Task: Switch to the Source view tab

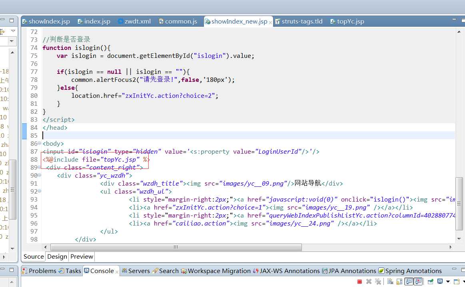Action: pyautogui.click(x=34, y=257)
